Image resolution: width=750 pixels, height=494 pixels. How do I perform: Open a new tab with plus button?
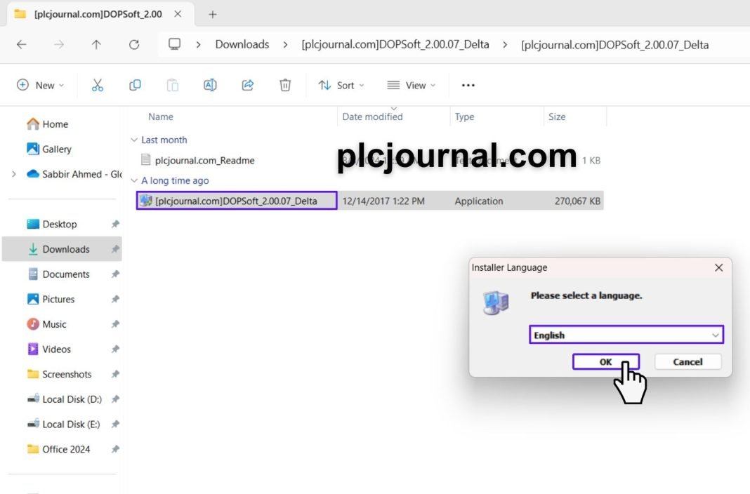pos(213,14)
